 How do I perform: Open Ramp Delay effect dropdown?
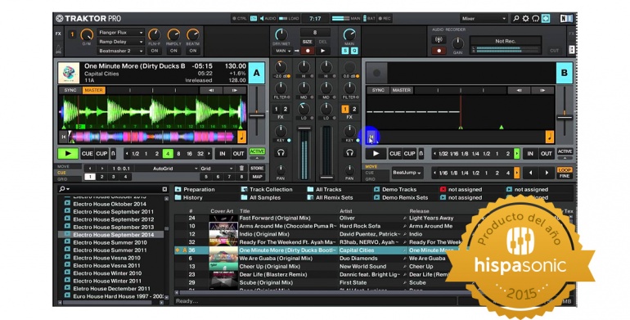(x=120, y=42)
